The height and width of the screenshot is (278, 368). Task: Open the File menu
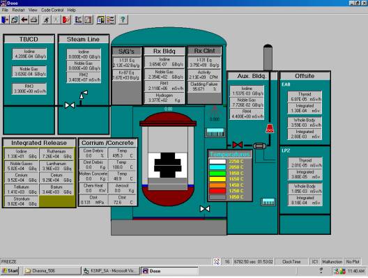[x=5, y=10]
